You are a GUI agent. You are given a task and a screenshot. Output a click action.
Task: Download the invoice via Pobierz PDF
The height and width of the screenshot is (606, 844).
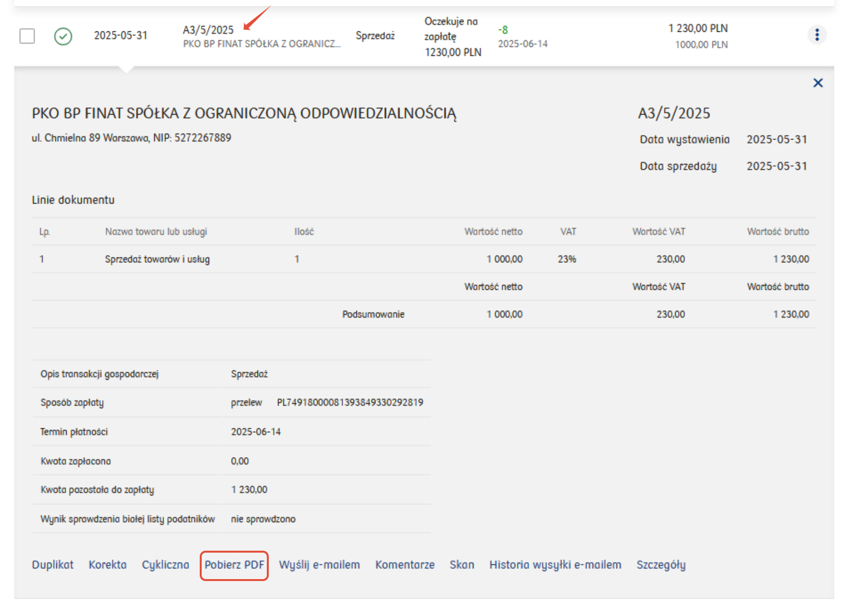click(x=234, y=565)
